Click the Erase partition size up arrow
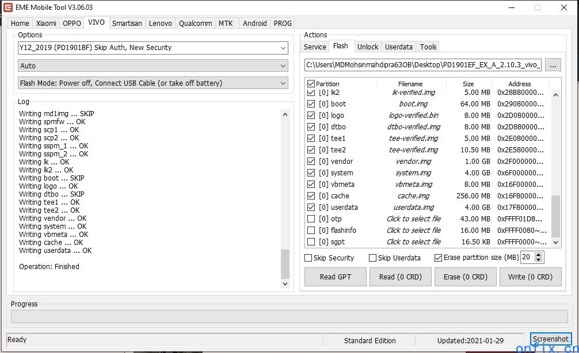Viewport: 579px width, 353px height. pos(539,255)
